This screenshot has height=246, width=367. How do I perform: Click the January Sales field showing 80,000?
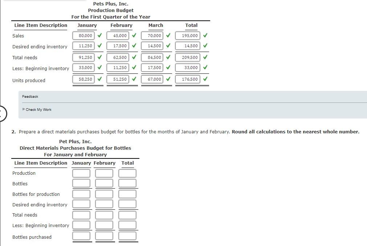coord(83,36)
